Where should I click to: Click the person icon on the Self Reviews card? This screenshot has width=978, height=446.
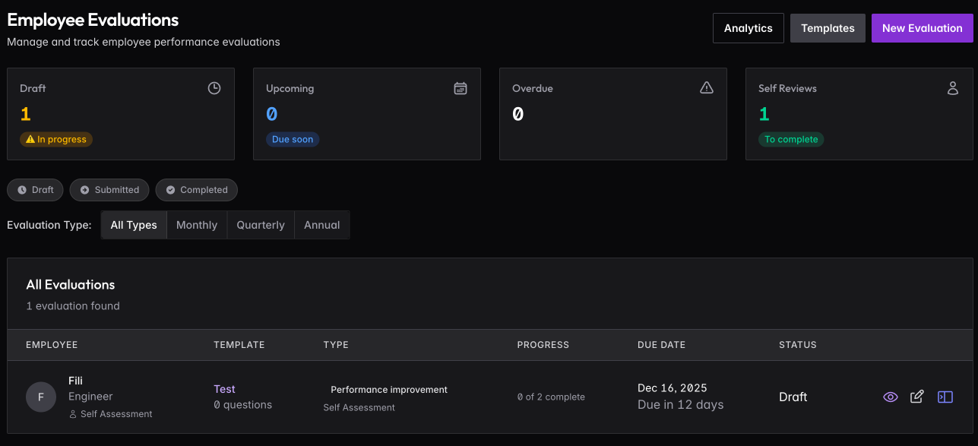click(953, 88)
